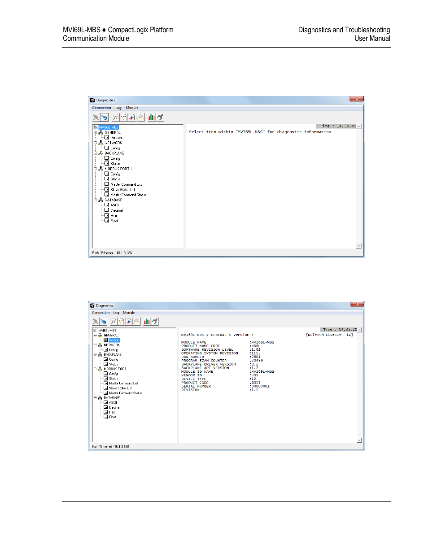Select Master Command List in 14.35.20 window
This screenshot has height=554, width=428.
(x=123, y=384)
